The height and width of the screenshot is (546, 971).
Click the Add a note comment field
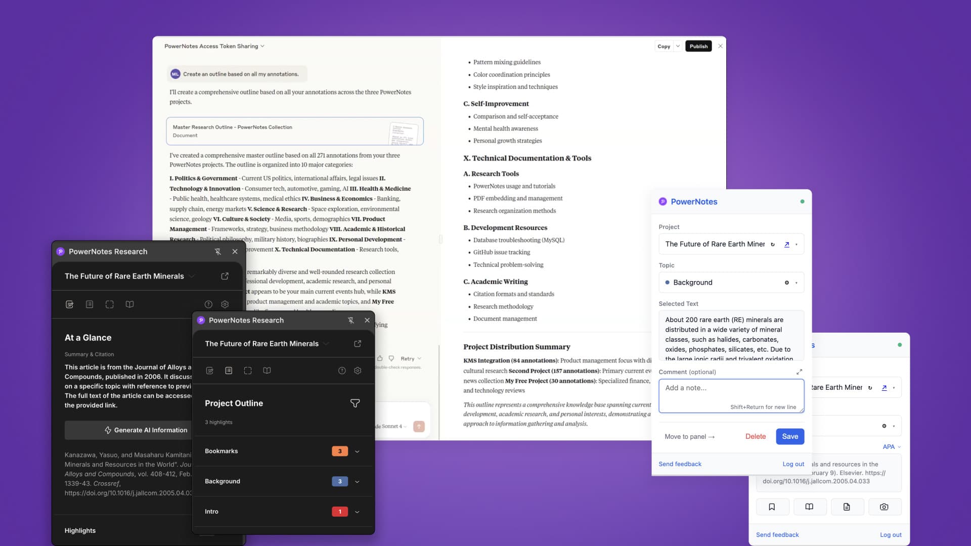[731, 396]
